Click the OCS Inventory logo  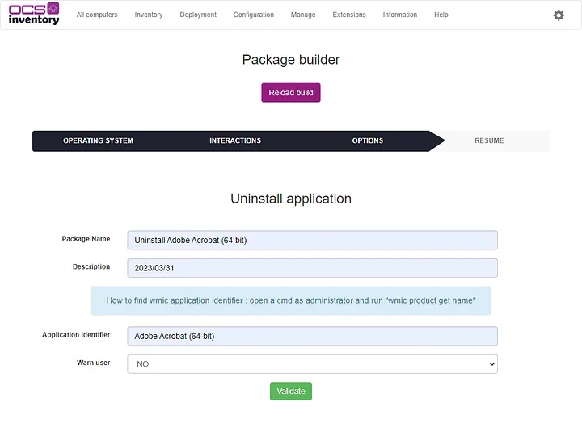point(34,15)
